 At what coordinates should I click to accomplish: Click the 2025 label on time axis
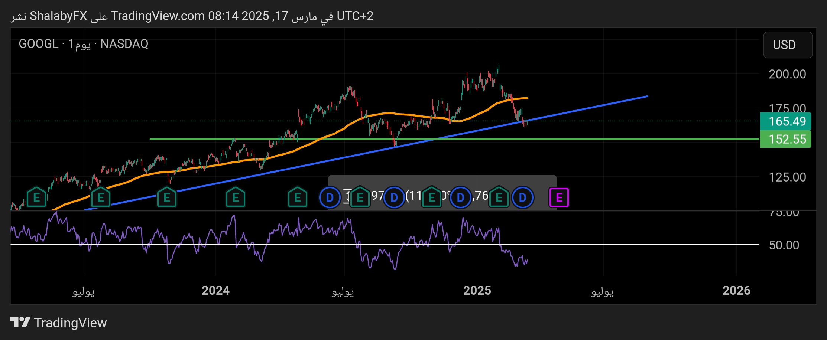pos(477,290)
